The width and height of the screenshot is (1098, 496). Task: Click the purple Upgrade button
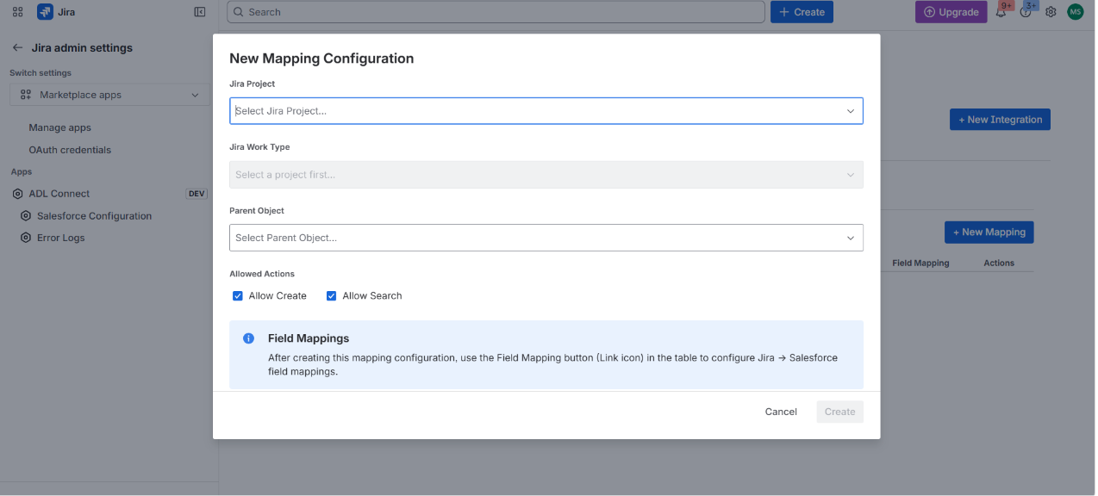coord(951,12)
